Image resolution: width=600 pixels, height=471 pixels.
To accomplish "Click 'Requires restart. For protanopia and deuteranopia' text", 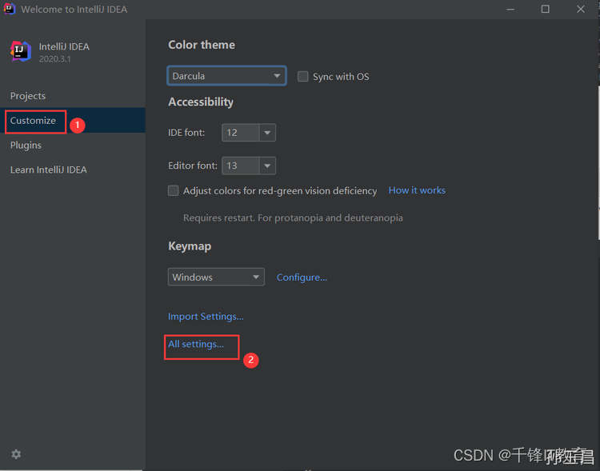I will [x=293, y=218].
